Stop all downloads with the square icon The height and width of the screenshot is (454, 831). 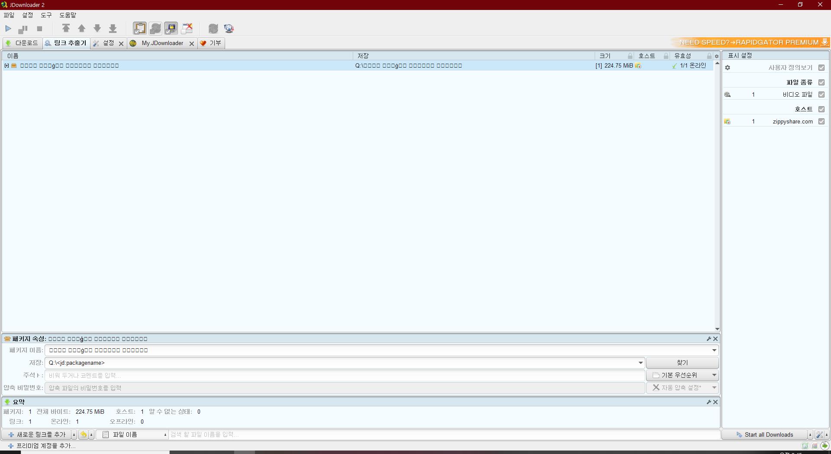point(39,29)
